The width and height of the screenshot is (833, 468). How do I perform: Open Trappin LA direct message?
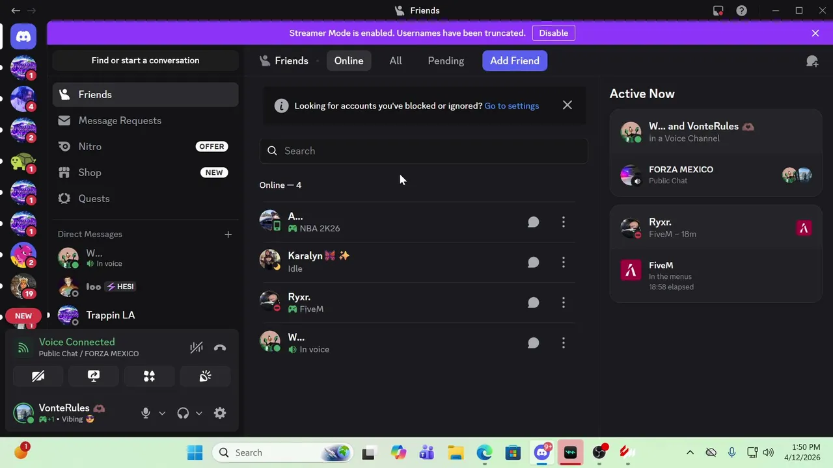(x=146, y=315)
